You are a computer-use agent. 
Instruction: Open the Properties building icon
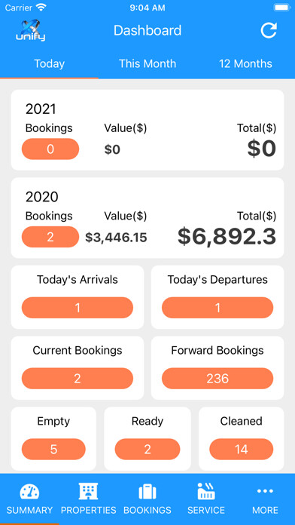point(88,492)
